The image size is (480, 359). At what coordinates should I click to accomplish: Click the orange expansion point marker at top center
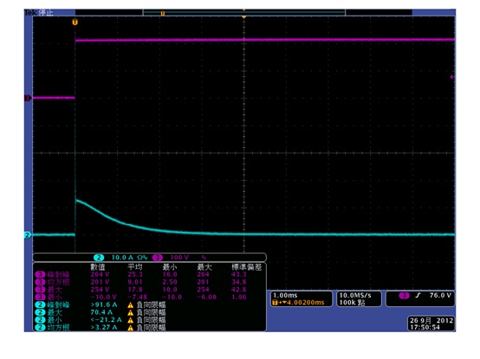(x=244, y=17)
